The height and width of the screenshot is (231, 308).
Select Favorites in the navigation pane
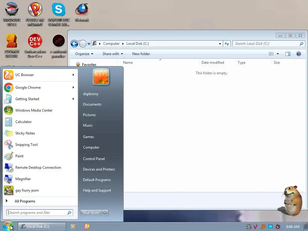tap(89, 64)
